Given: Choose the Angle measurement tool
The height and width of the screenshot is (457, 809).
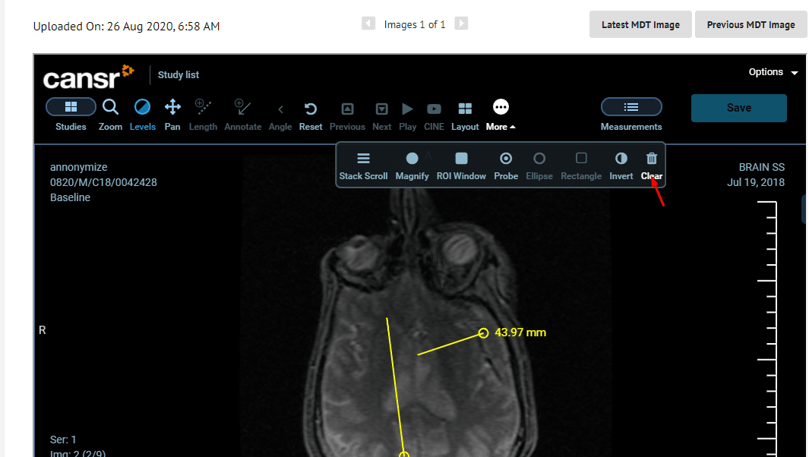Looking at the screenshot, I should [280, 114].
